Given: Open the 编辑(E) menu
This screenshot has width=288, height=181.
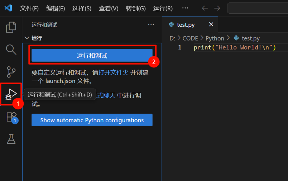Looking at the screenshot, I should [56, 8].
